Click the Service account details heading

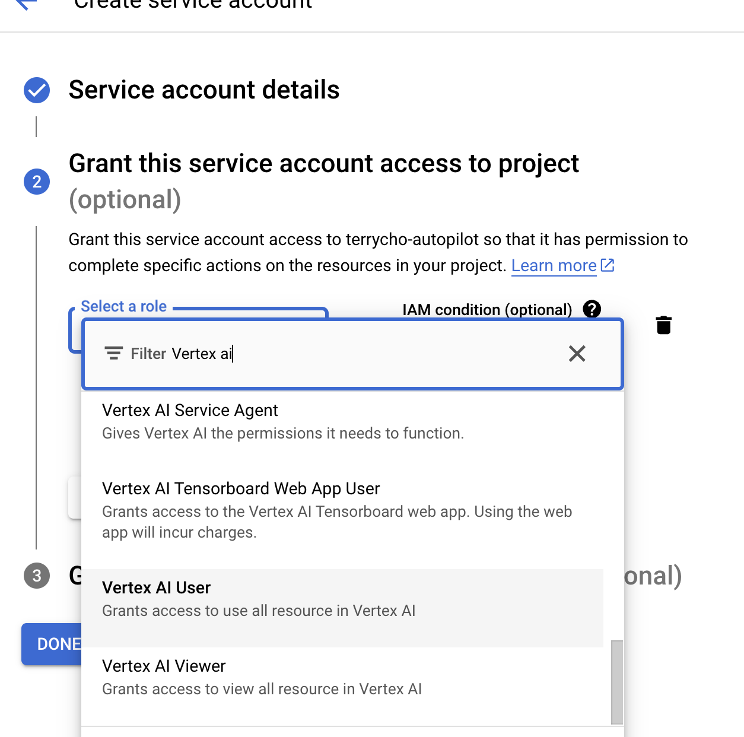tap(204, 90)
